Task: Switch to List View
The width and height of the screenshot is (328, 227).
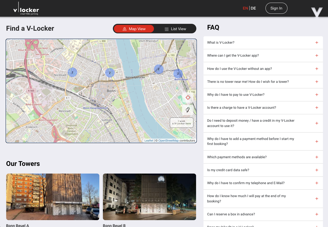Action: point(175,29)
